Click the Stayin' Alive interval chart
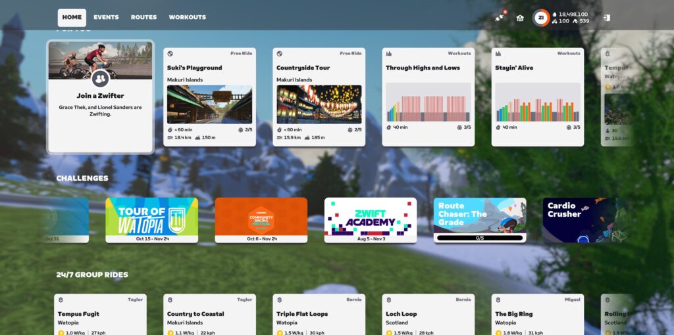 [x=538, y=102]
